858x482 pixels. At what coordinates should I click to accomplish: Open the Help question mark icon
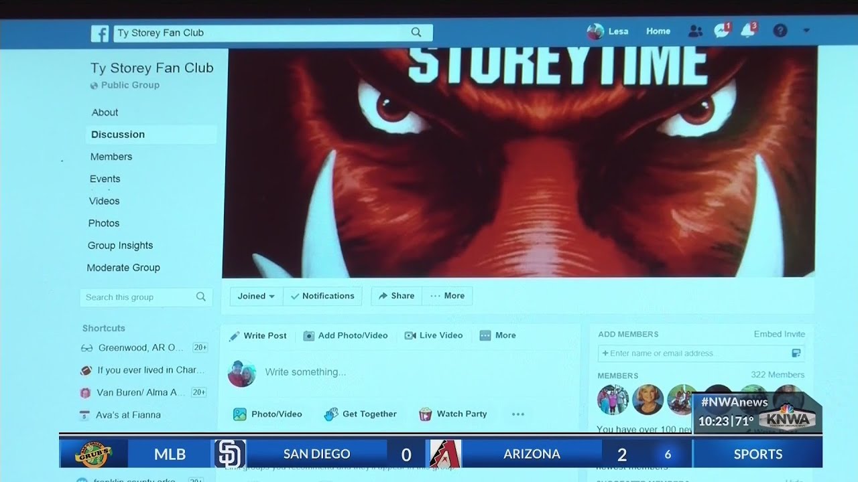pyautogui.click(x=780, y=31)
